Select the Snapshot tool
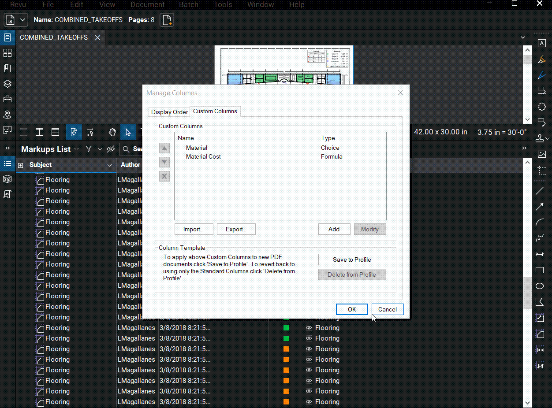 [x=542, y=171]
